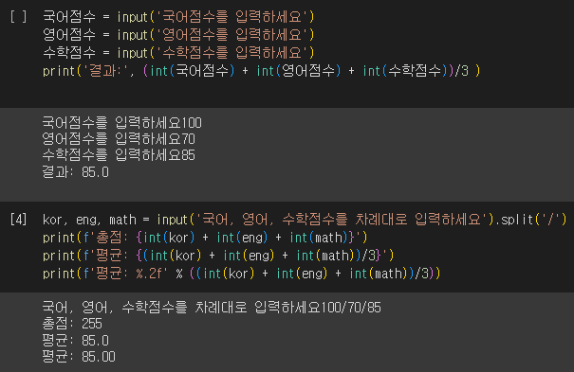Screen dimensions: 574x372
Task: Click the empty run bracket of first cell
Action: [18, 17]
